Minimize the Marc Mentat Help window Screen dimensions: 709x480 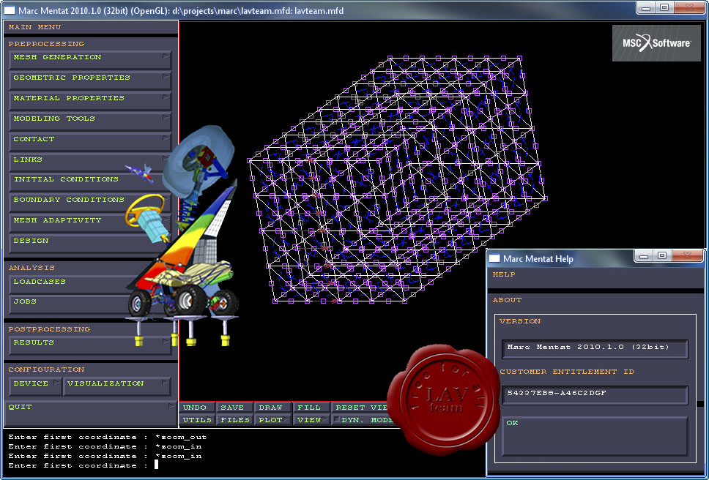click(644, 256)
